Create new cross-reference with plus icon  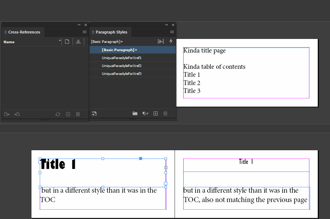pyautogui.click(x=68, y=114)
